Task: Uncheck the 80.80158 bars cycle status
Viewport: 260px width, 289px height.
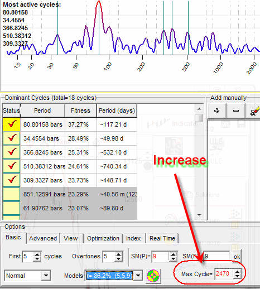Action: tap(11, 124)
